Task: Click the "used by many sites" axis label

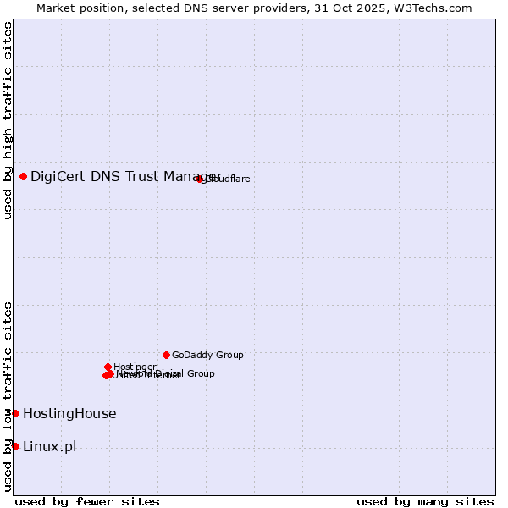Action: pyautogui.click(x=425, y=501)
